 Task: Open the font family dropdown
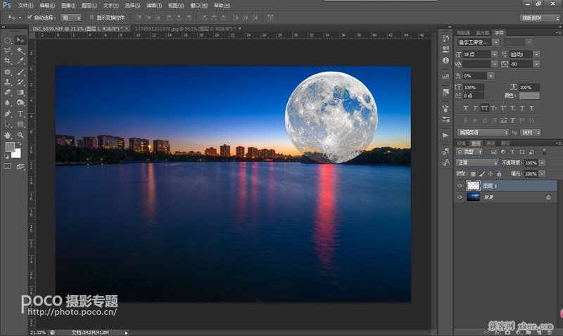478,42
